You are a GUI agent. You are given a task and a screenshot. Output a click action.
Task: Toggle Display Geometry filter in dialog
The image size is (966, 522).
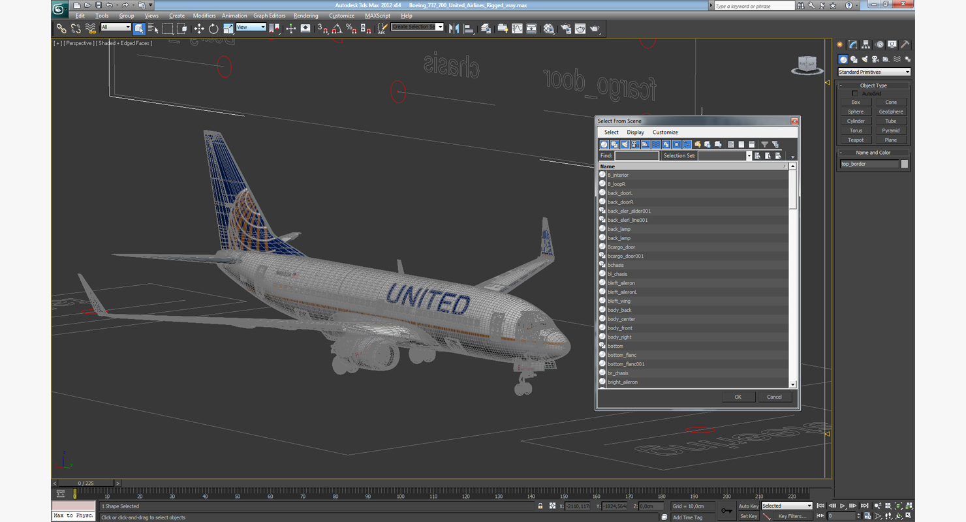coord(604,144)
